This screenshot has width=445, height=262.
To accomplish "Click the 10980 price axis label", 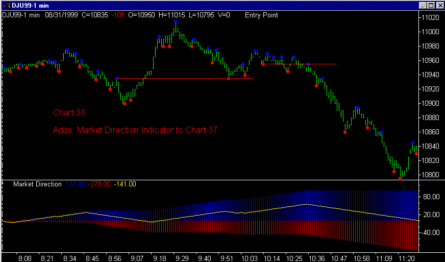I will (x=431, y=46).
